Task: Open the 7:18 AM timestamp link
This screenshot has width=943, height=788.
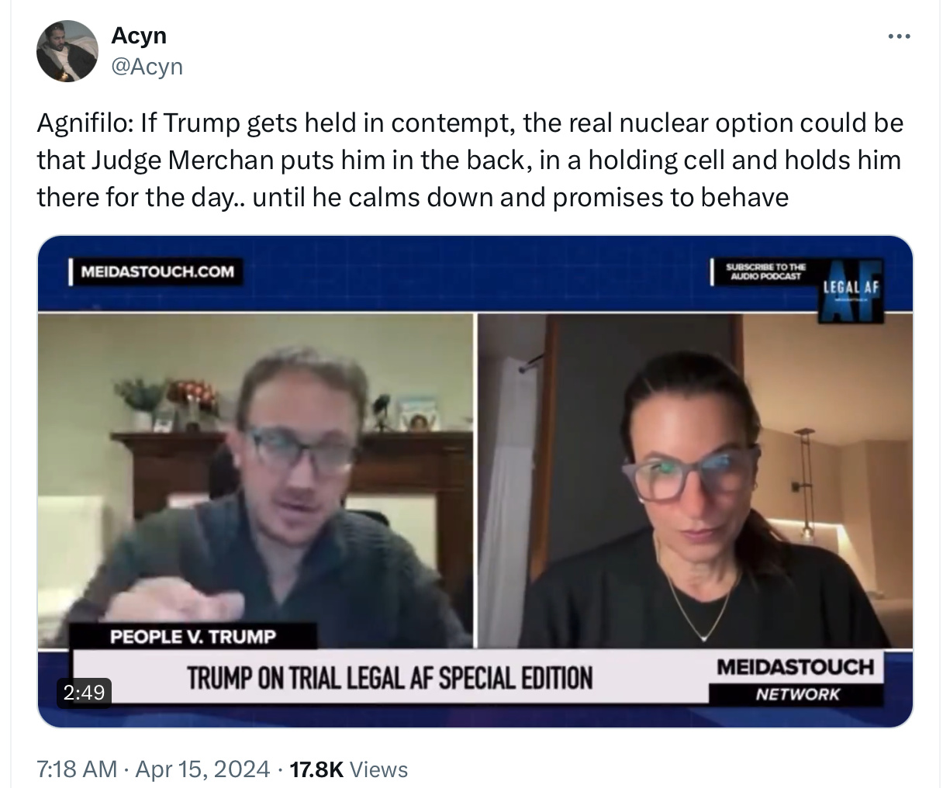Action: tap(77, 769)
